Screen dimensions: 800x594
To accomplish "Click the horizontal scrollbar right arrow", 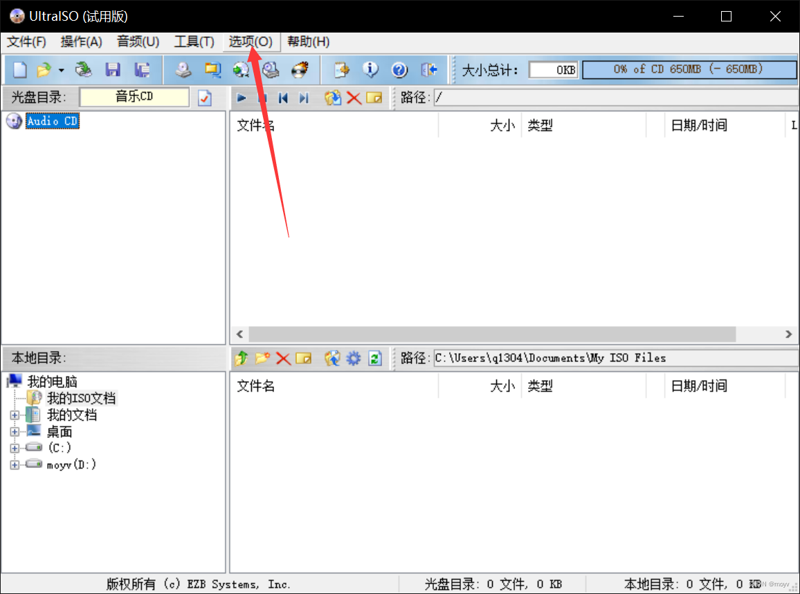I will pyautogui.click(x=789, y=334).
